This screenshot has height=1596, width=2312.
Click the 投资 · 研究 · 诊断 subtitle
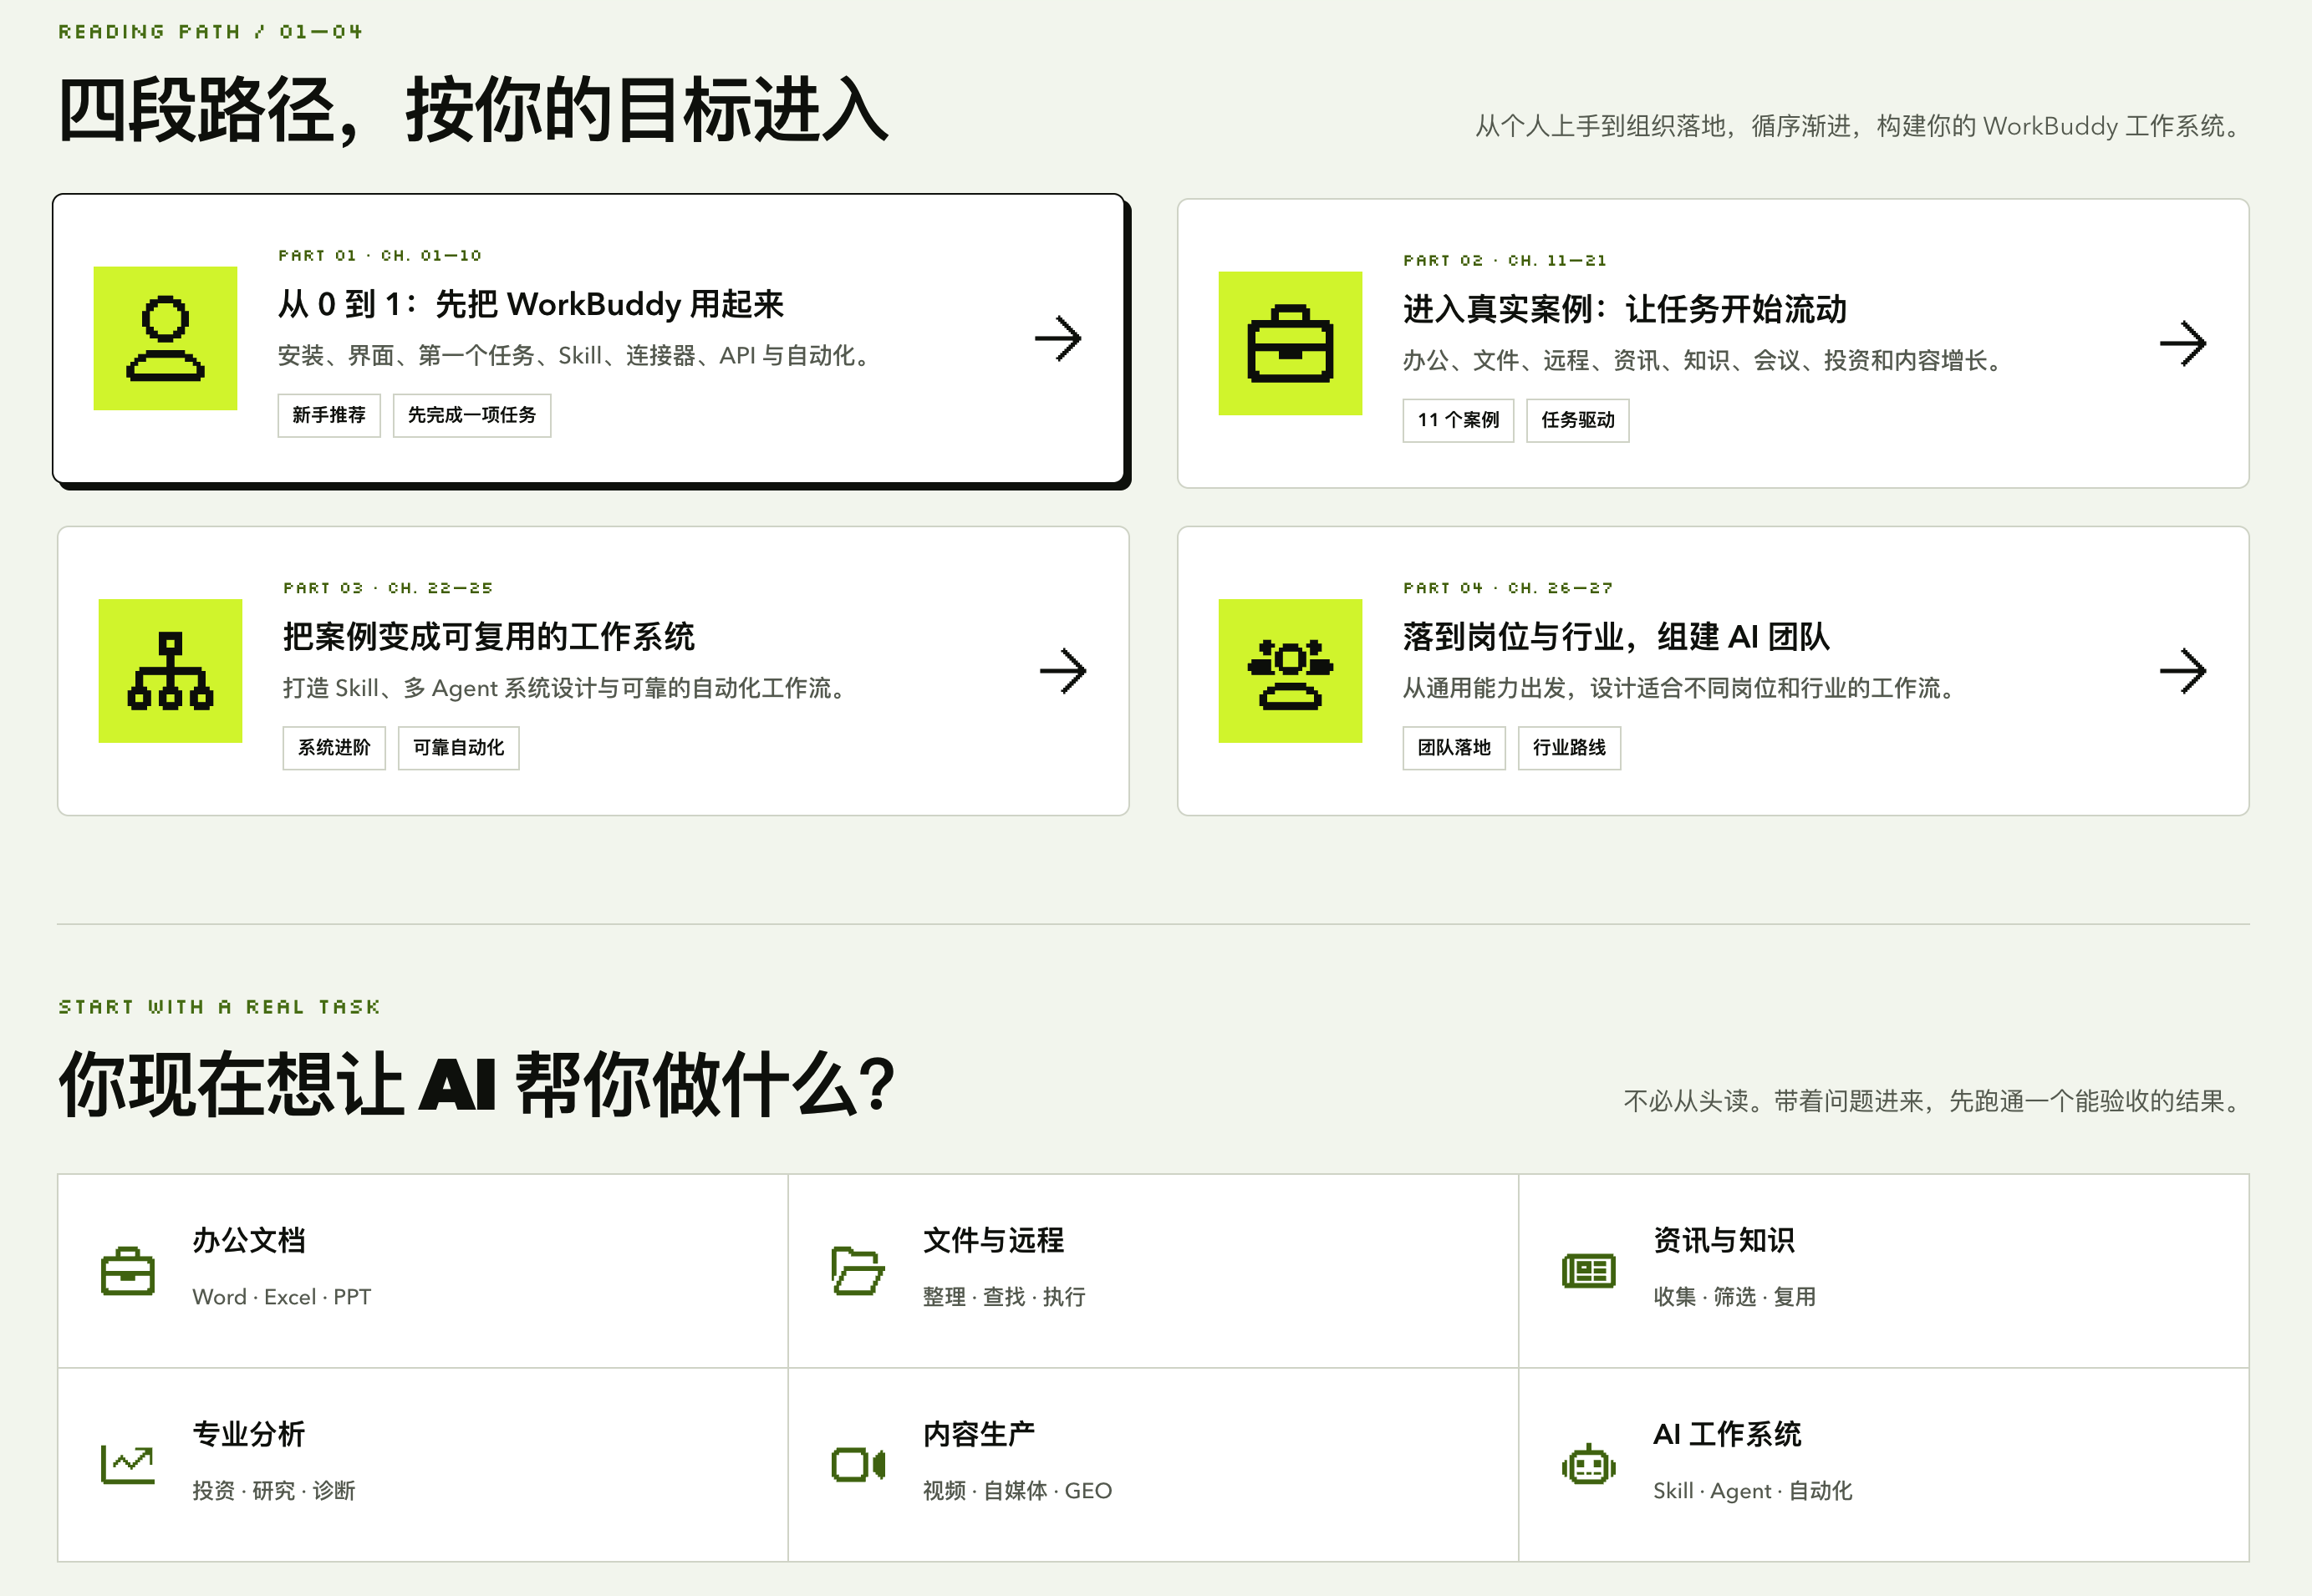coord(273,1491)
